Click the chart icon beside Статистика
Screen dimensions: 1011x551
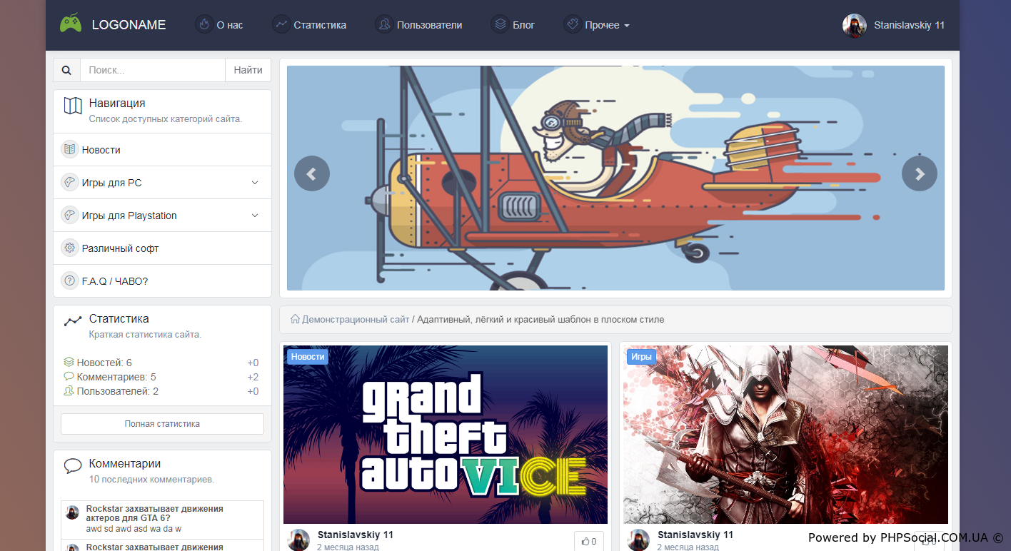(281, 24)
